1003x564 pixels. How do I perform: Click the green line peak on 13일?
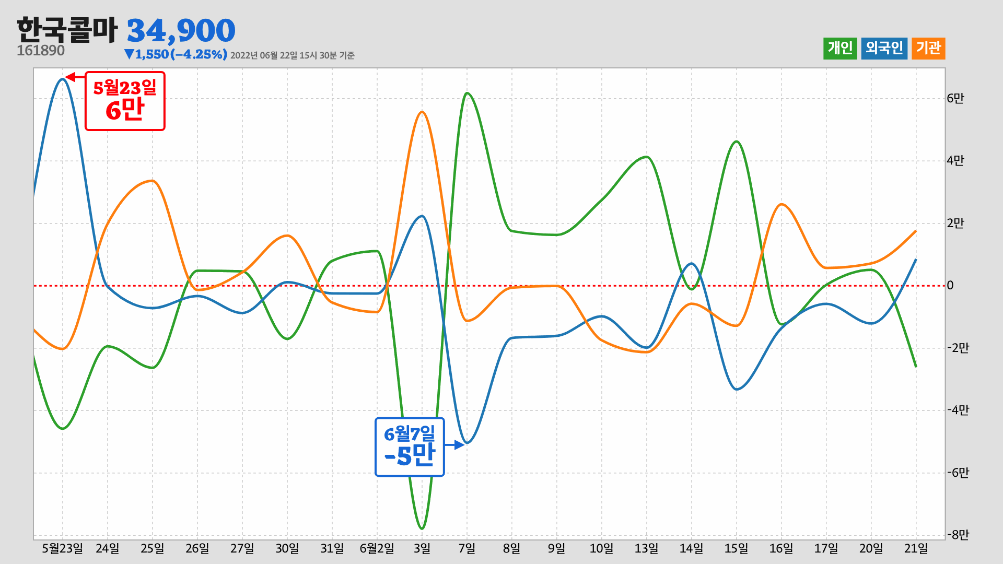pyautogui.click(x=647, y=157)
